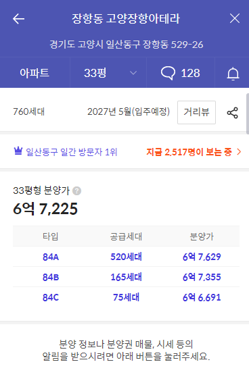
Task: Click the 165세대 supply cell
Action: (x=126, y=277)
